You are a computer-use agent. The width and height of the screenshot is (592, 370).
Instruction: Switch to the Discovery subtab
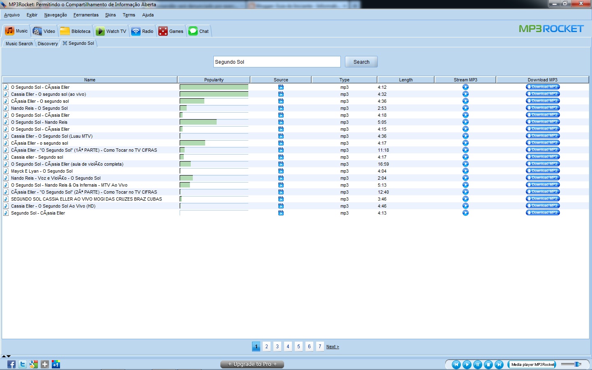click(x=48, y=44)
